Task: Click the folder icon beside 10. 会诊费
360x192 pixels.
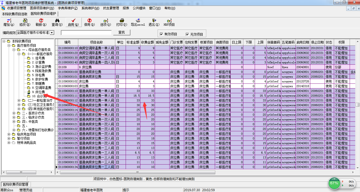Action: coord(29,96)
